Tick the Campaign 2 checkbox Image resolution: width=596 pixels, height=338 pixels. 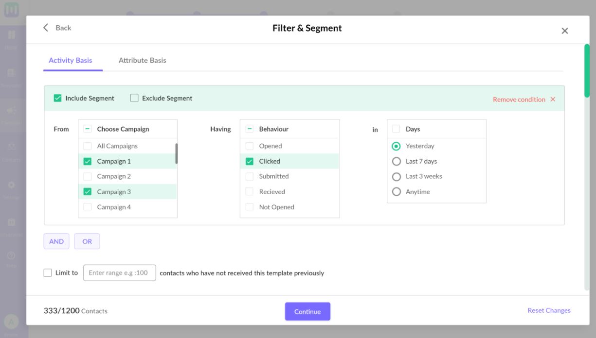pos(88,176)
